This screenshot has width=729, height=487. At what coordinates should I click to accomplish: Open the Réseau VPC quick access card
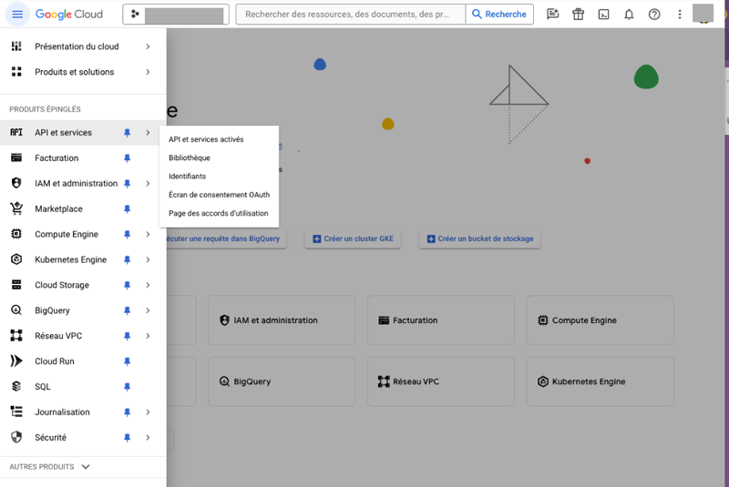[x=441, y=381]
